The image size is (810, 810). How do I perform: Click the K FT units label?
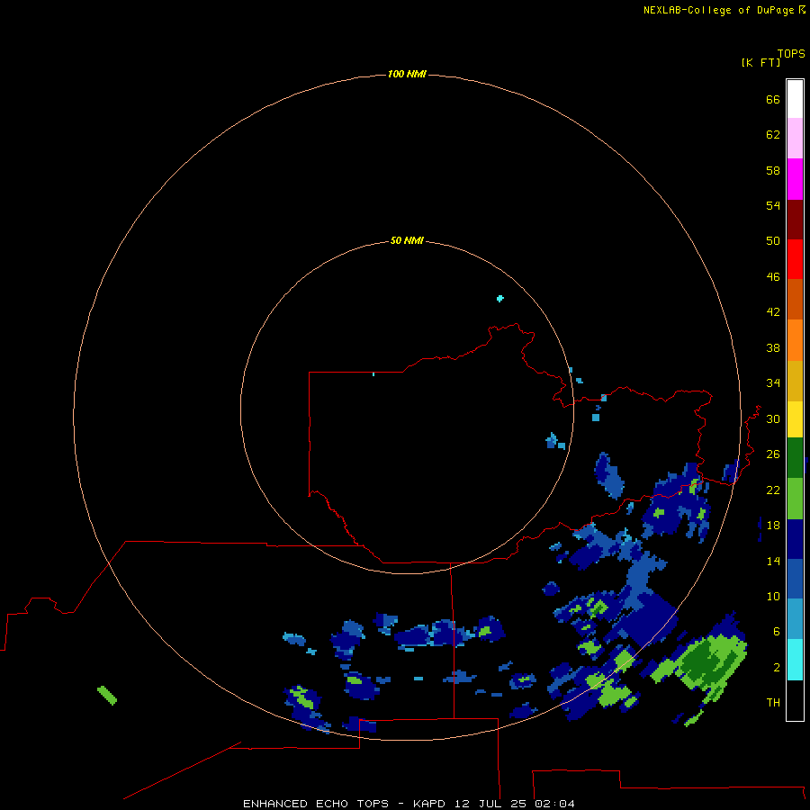click(760, 62)
